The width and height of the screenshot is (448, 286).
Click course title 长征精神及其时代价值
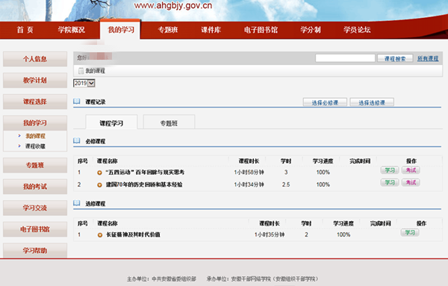[x=133, y=234]
